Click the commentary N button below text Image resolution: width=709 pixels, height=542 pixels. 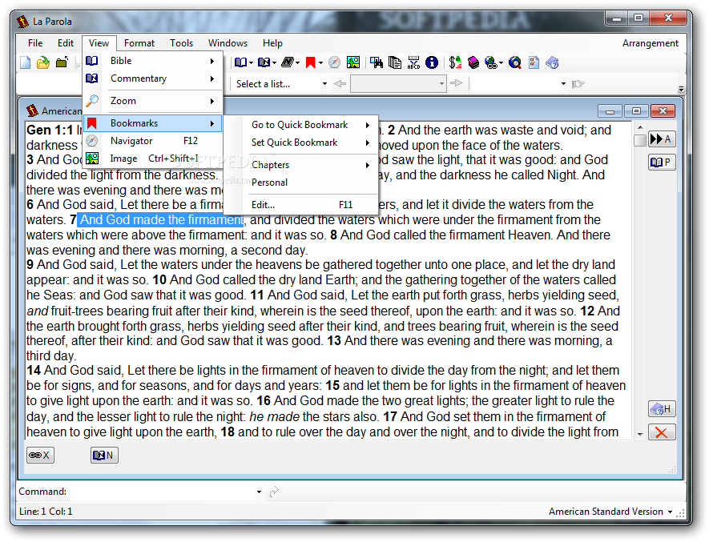pyautogui.click(x=104, y=456)
